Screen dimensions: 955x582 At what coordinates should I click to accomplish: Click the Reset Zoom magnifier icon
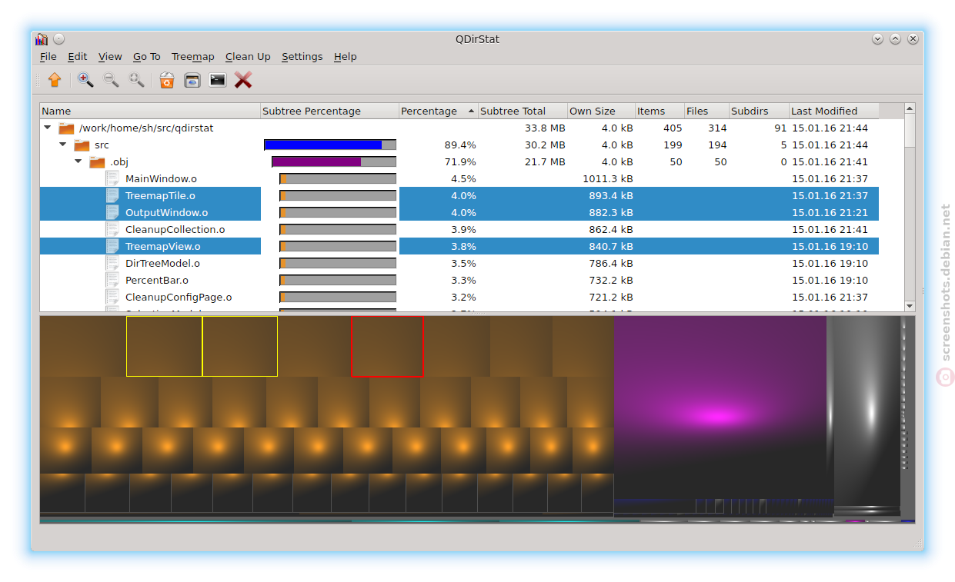(x=136, y=80)
